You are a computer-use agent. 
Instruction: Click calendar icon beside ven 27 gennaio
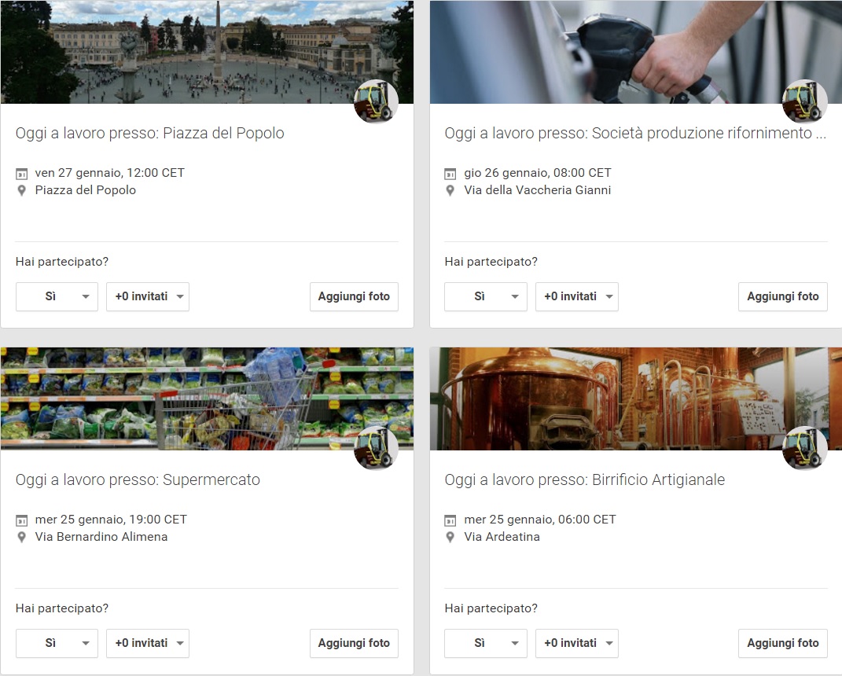(x=22, y=173)
